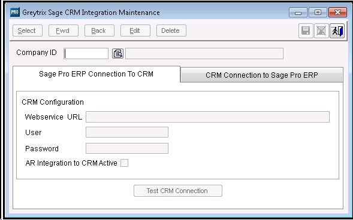Click the Webservice URL label

(x=53, y=117)
